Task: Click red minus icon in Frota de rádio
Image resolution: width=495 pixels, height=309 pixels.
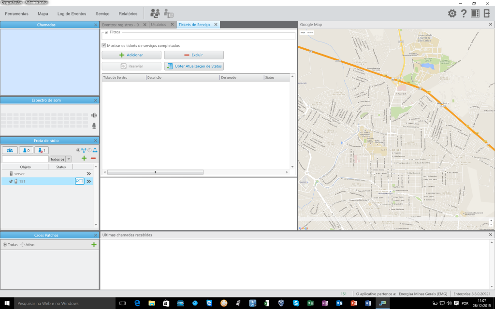Action: 93,158
